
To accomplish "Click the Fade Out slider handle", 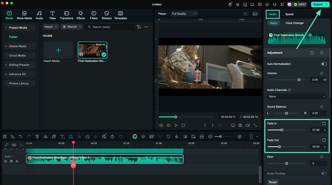I will (279, 147).
